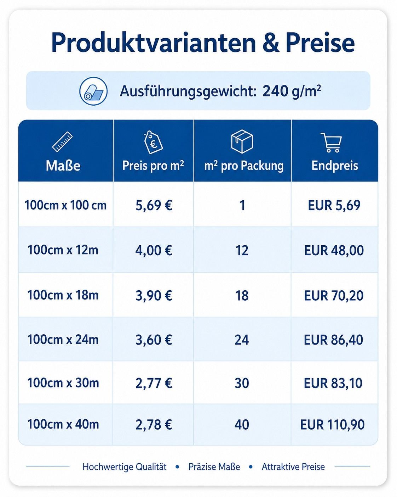Screen dimensions: 397x497
Task: Click the euro price tag icon
Action: pyautogui.click(x=153, y=142)
